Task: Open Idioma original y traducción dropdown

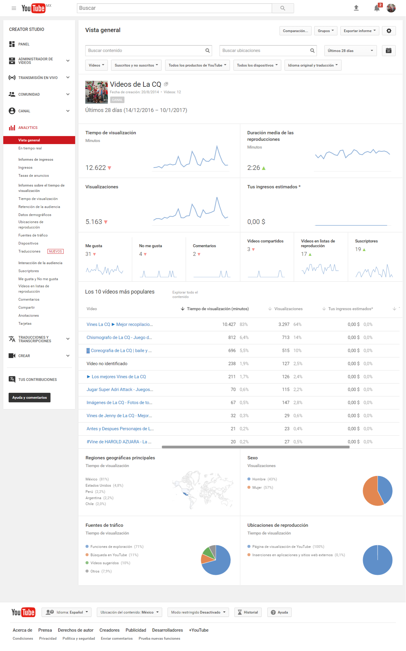Action: [313, 65]
